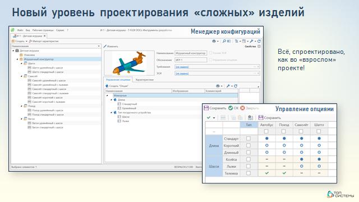Viewport: 359px width, 202px height.
Task: Tick the Тип checkbox in the Стандарт row
Action: tap(248, 139)
